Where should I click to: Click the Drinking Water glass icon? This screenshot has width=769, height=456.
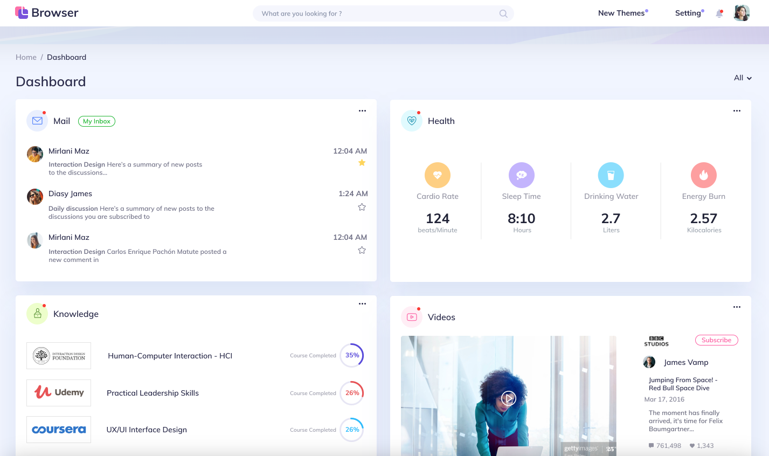(611, 175)
